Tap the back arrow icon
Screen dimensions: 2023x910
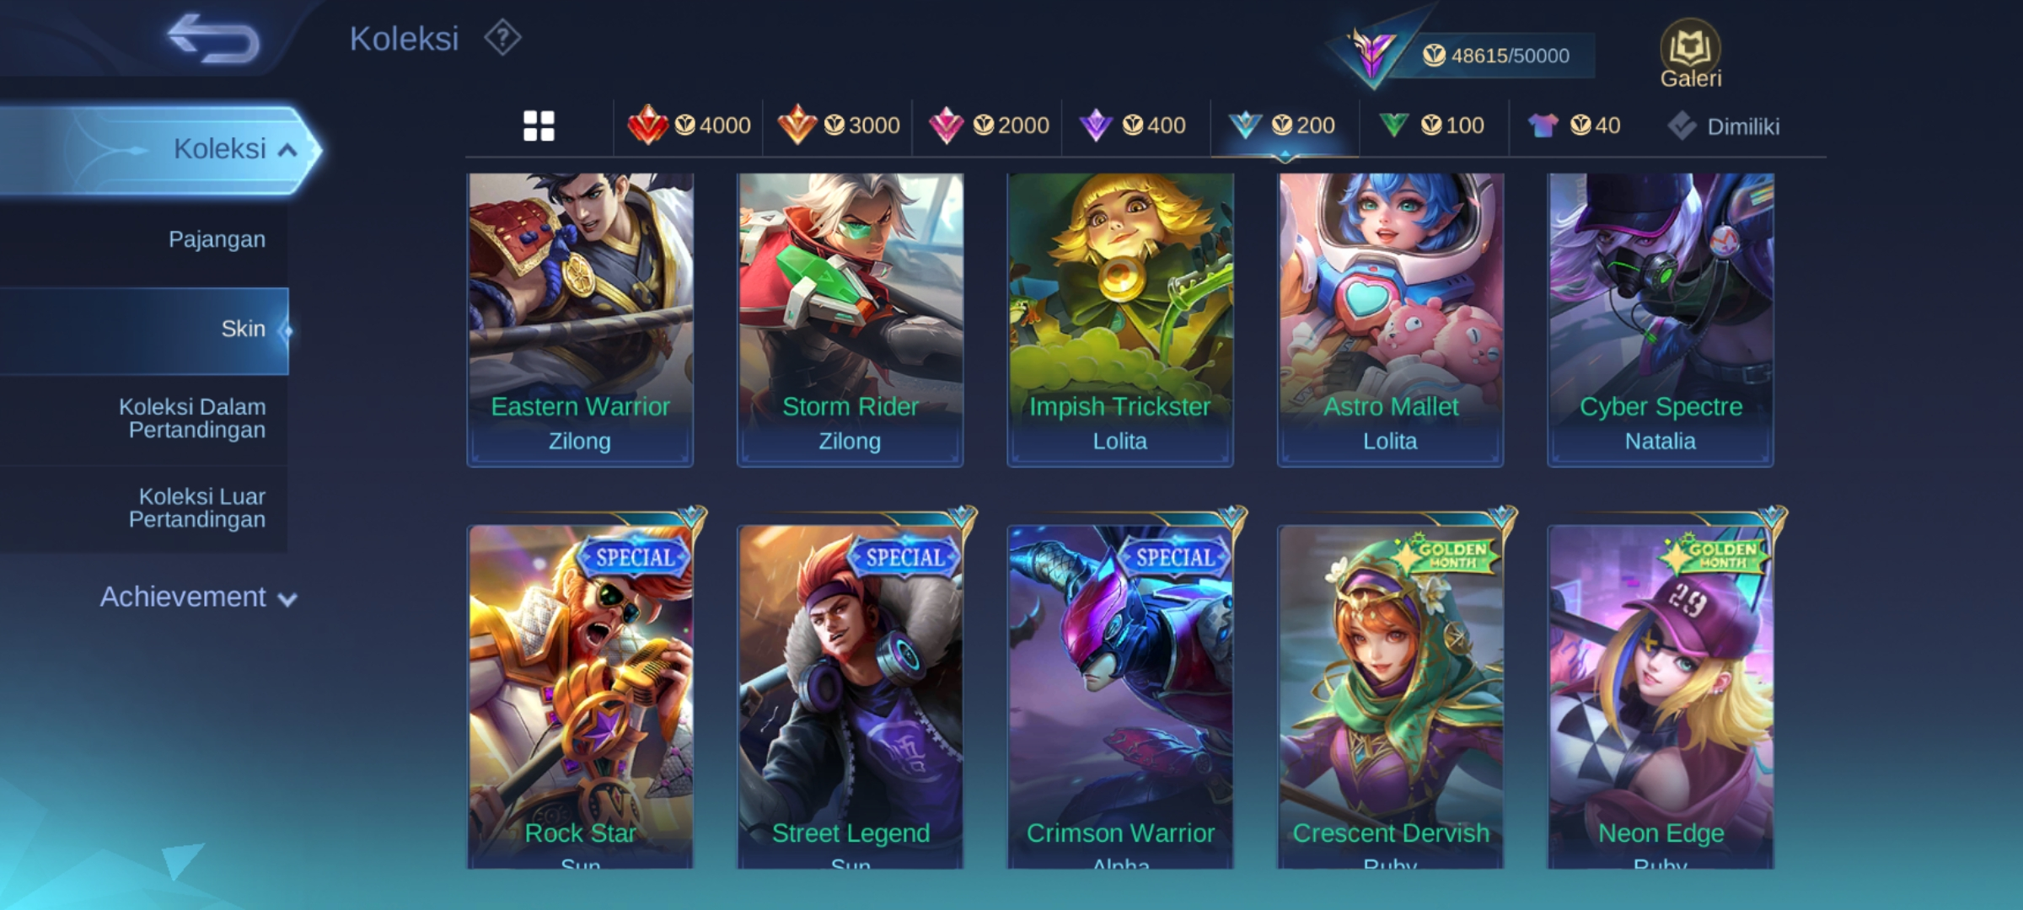tap(213, 39)
